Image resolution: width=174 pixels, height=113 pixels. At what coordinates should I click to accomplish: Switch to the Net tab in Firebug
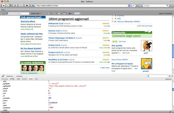pos(36,79)
